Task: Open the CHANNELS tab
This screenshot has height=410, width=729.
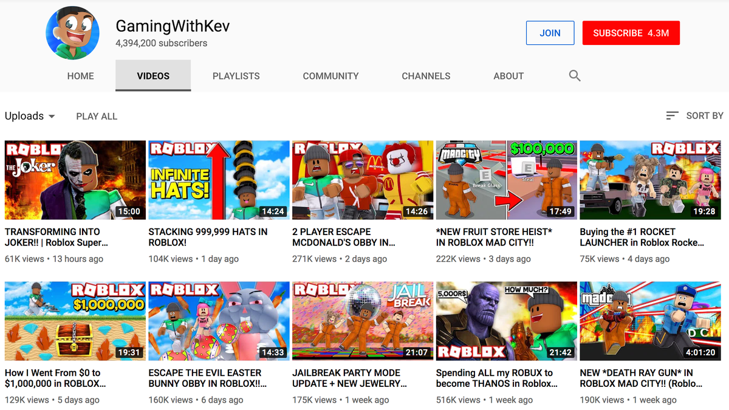Action: point(426,76)
